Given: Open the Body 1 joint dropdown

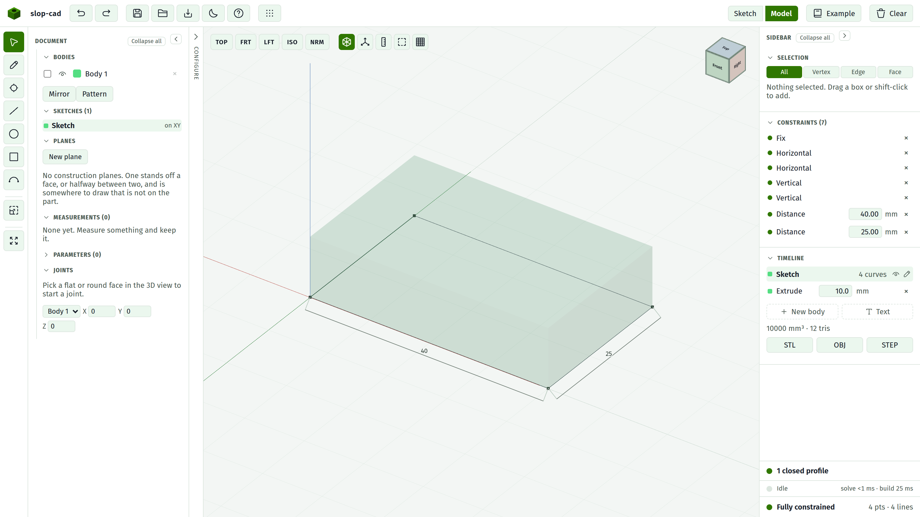Looking at the screenshot, I should (62, 311).
